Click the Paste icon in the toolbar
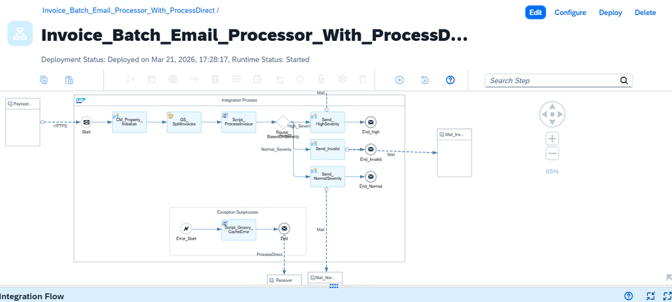Screen dimensions: 672x302 tap(69, 80)
